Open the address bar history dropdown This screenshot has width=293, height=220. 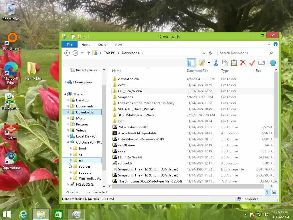204,53
